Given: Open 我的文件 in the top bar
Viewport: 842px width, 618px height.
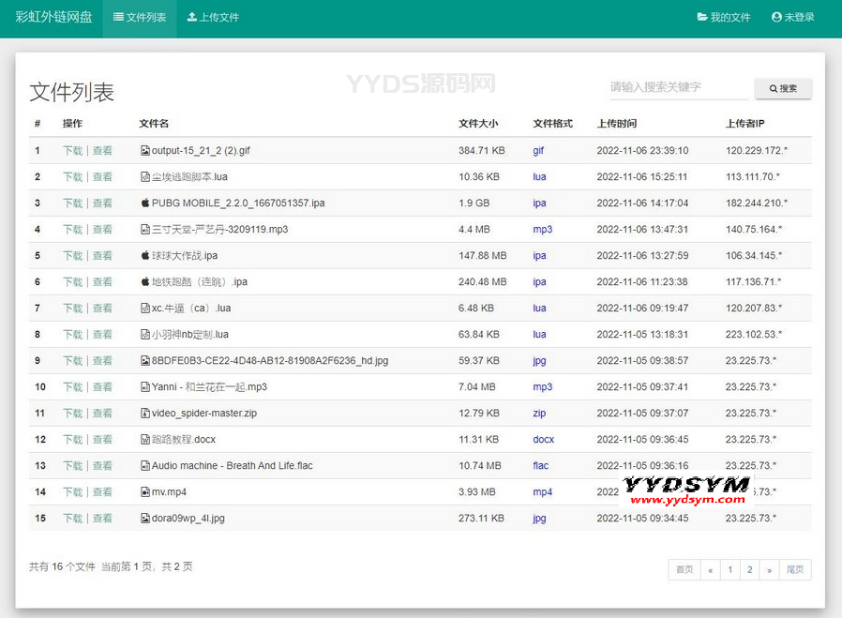Looking at the screenshot, I should [724, 18].
